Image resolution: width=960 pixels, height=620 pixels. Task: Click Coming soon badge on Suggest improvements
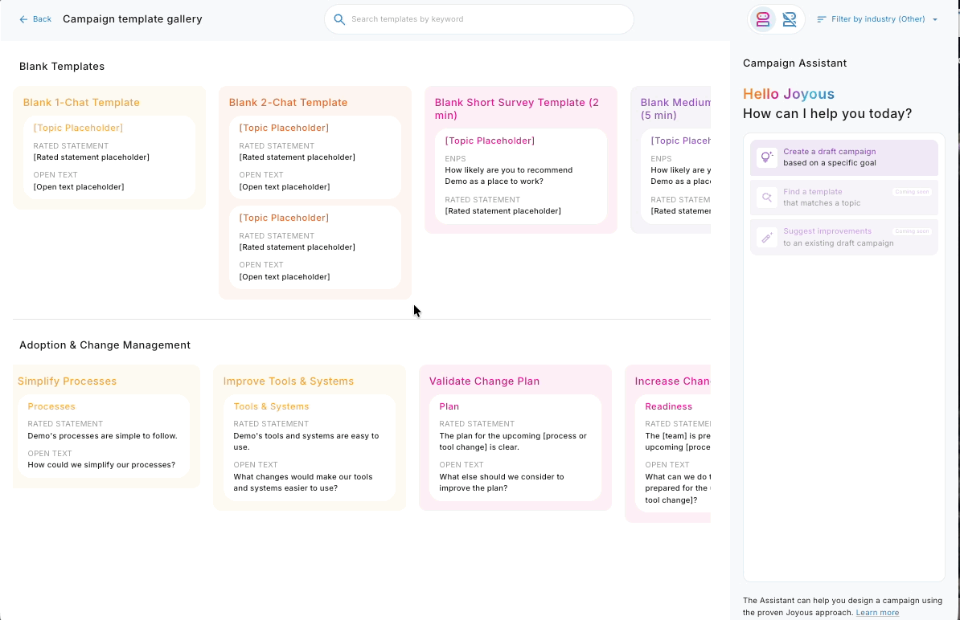pyautogui.click(x=912, y=231)
